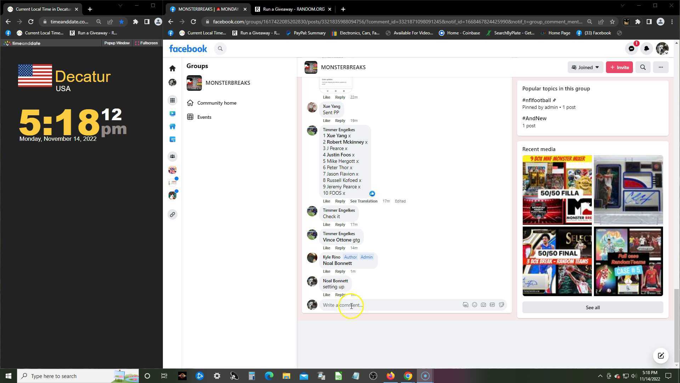
Task: Open Community home in Groups sidebar
Action: (216, 103)
